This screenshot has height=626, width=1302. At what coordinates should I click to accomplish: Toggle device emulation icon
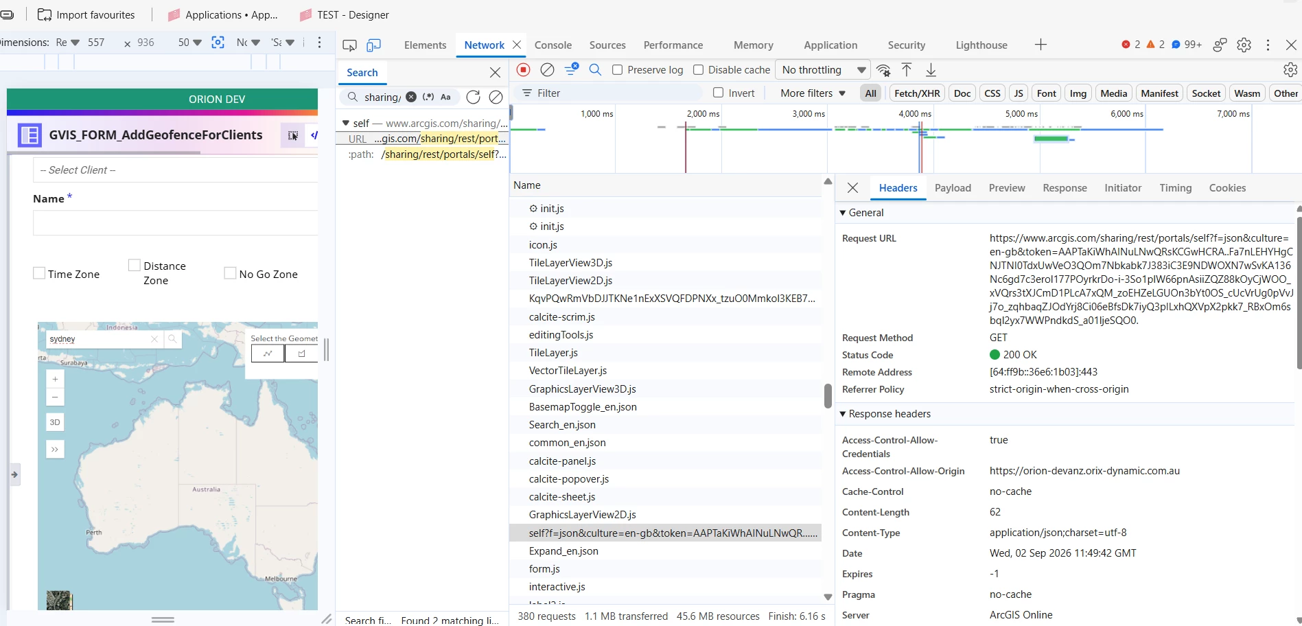373,45
